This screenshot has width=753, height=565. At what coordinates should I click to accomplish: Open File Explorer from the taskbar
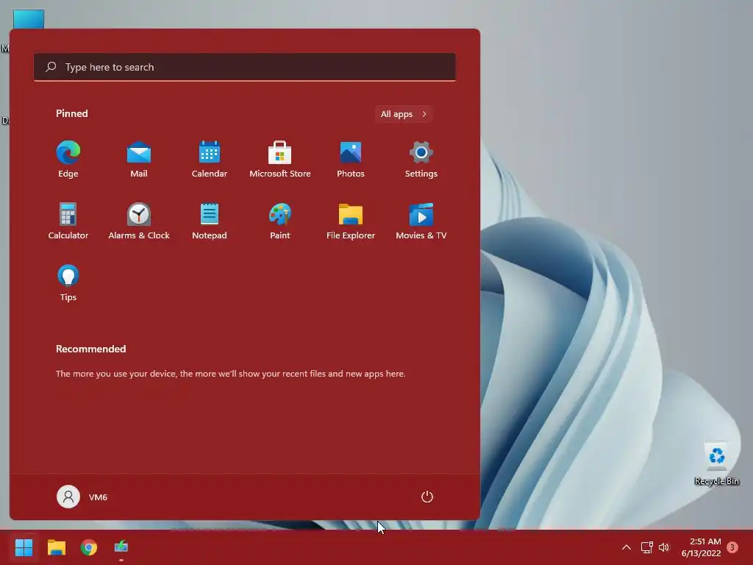point(56,547)
